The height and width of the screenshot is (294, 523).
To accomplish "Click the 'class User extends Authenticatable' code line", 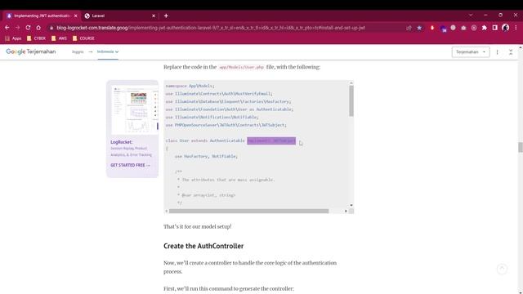I will pos(205,140).
